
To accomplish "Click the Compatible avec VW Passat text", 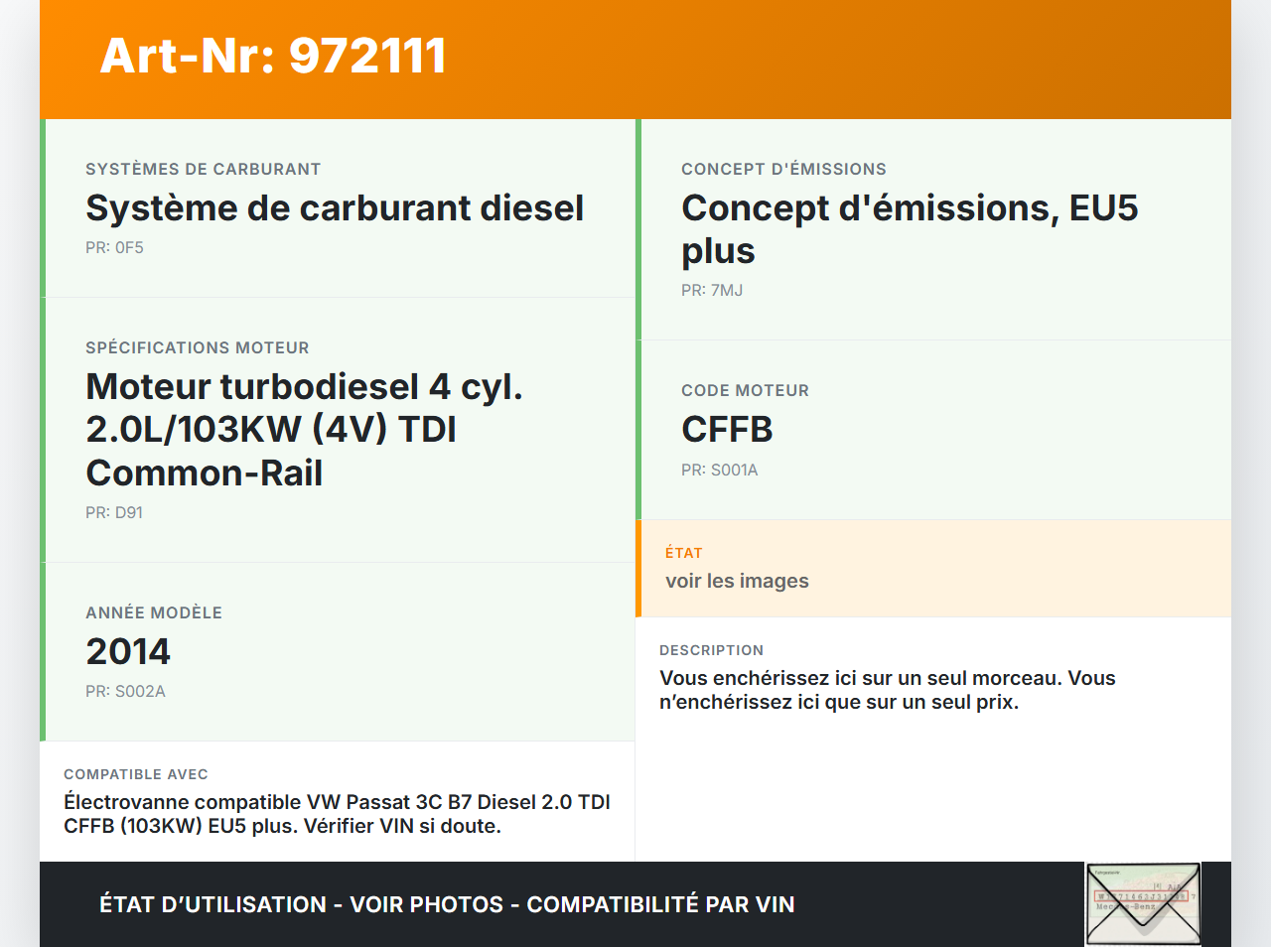I will [x=337, y=814].
